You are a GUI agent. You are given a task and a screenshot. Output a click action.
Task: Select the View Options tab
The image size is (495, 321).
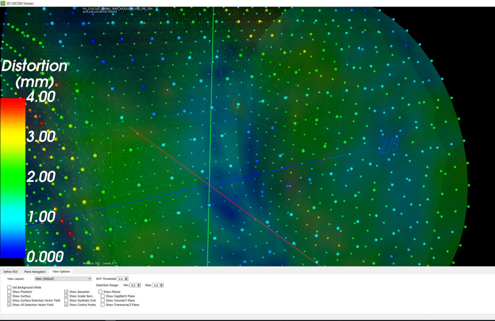61,271
